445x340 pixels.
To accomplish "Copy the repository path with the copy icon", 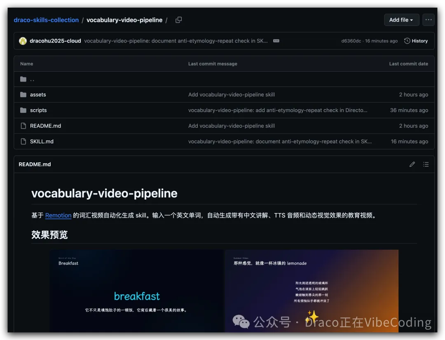I will point(178,20).
